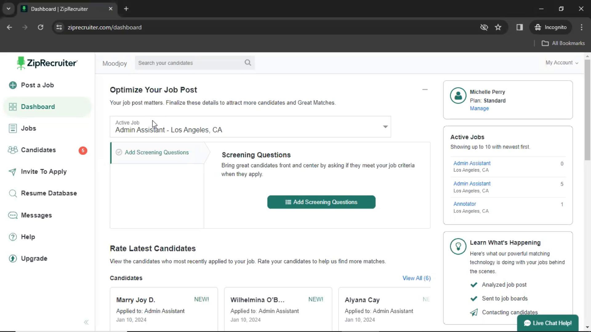Image resolution: width=591 pixels, height=332 pixels.
Task: Click the Admin Assistant Los Angeles job
Action: (472, 163)
